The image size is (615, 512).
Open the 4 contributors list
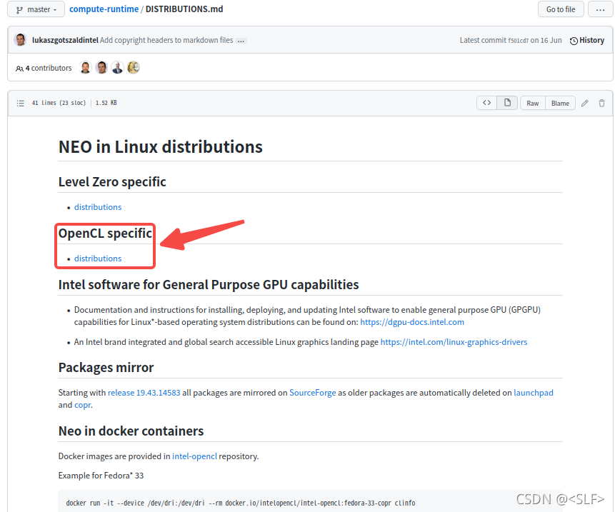click(44, 69)
